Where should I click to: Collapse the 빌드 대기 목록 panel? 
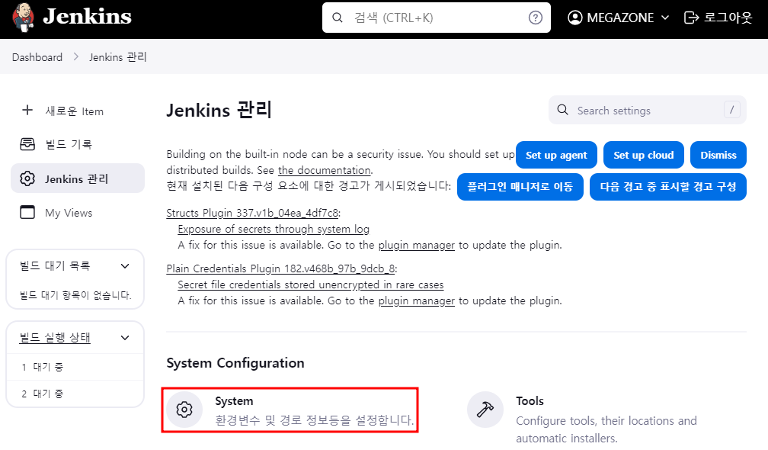[x=125, y=265]
